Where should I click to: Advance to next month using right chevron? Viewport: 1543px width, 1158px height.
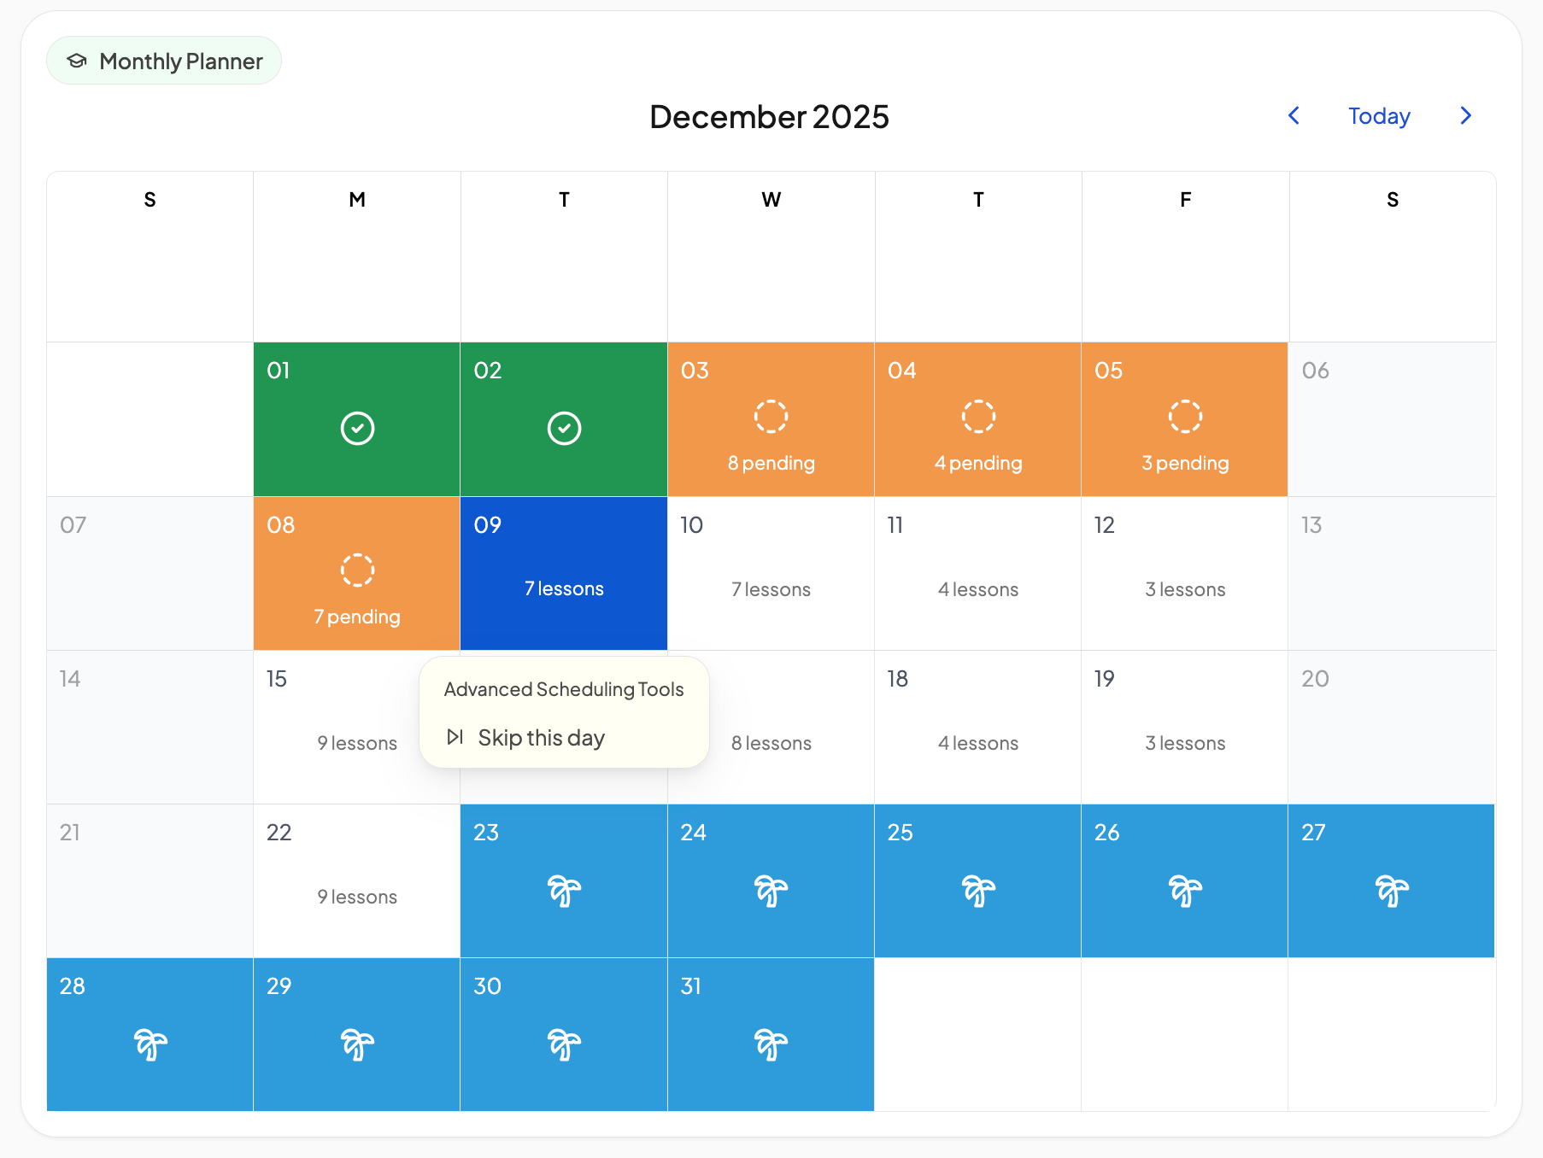point(1466,115)
